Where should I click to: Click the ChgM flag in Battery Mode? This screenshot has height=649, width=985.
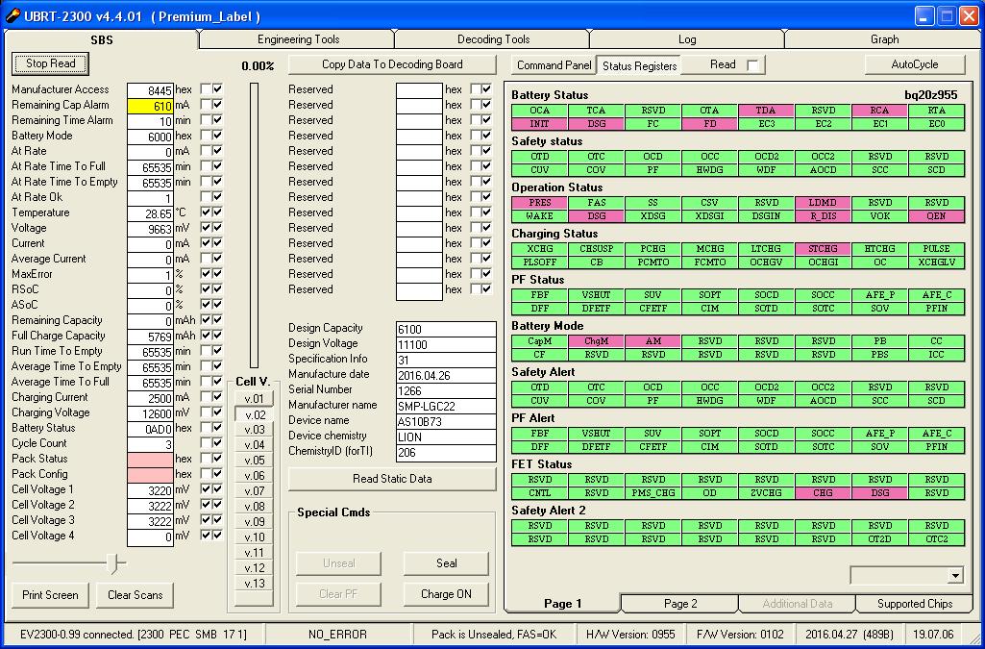point(596,341)
